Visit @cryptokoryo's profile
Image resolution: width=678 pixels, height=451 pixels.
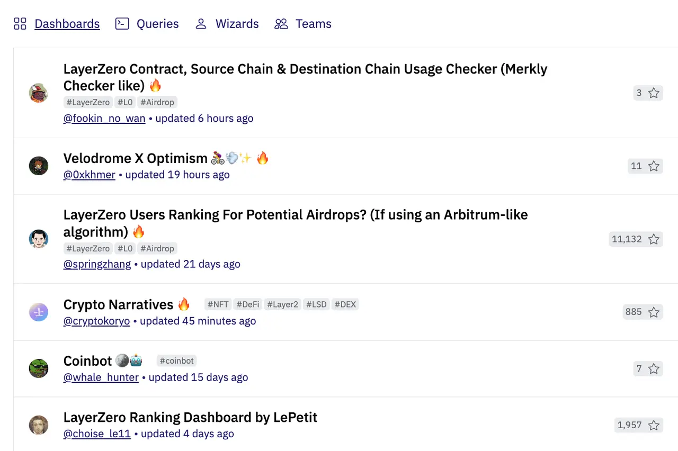click(x=96, y=321)
